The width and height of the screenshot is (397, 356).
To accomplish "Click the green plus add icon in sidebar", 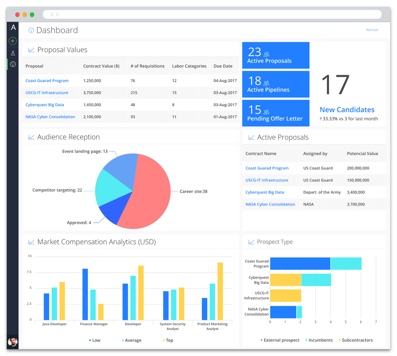I will (x=13, y=41).
